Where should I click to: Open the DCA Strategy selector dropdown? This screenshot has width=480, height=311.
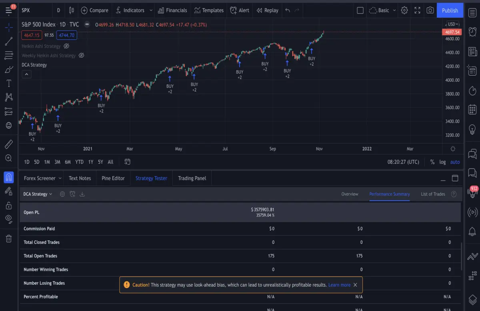(x=38, y=194)
